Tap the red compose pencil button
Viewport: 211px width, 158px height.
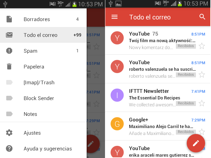point(196,143)
